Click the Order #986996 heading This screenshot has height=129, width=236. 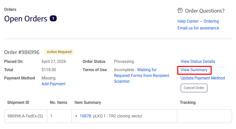pyautogui.click(x=22, y=52)
